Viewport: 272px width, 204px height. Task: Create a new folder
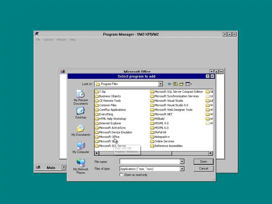[182, 84]
